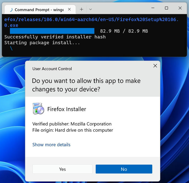Viewport: 189px width, 183px height.
Task: Maximize the terminal window
Action: [x=167, y=8]
